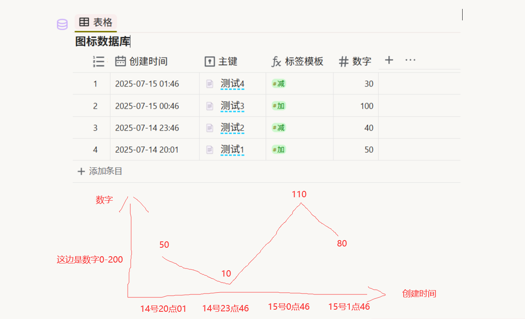Select row number 1
525x319 pixels.
95,84
